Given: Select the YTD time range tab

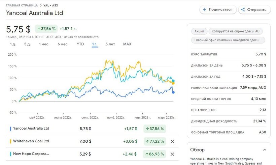Looking at the screenshot, I should point(80,44).
